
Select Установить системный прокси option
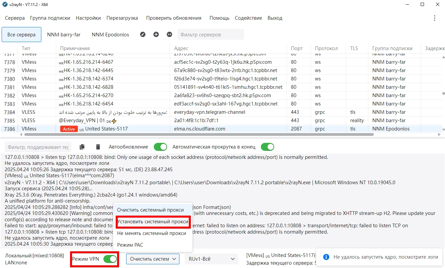[x=153, y=222]
